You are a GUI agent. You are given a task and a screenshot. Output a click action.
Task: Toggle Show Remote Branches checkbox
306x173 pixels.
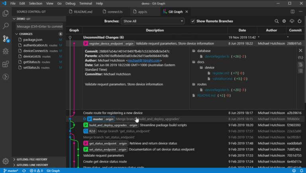193,21
